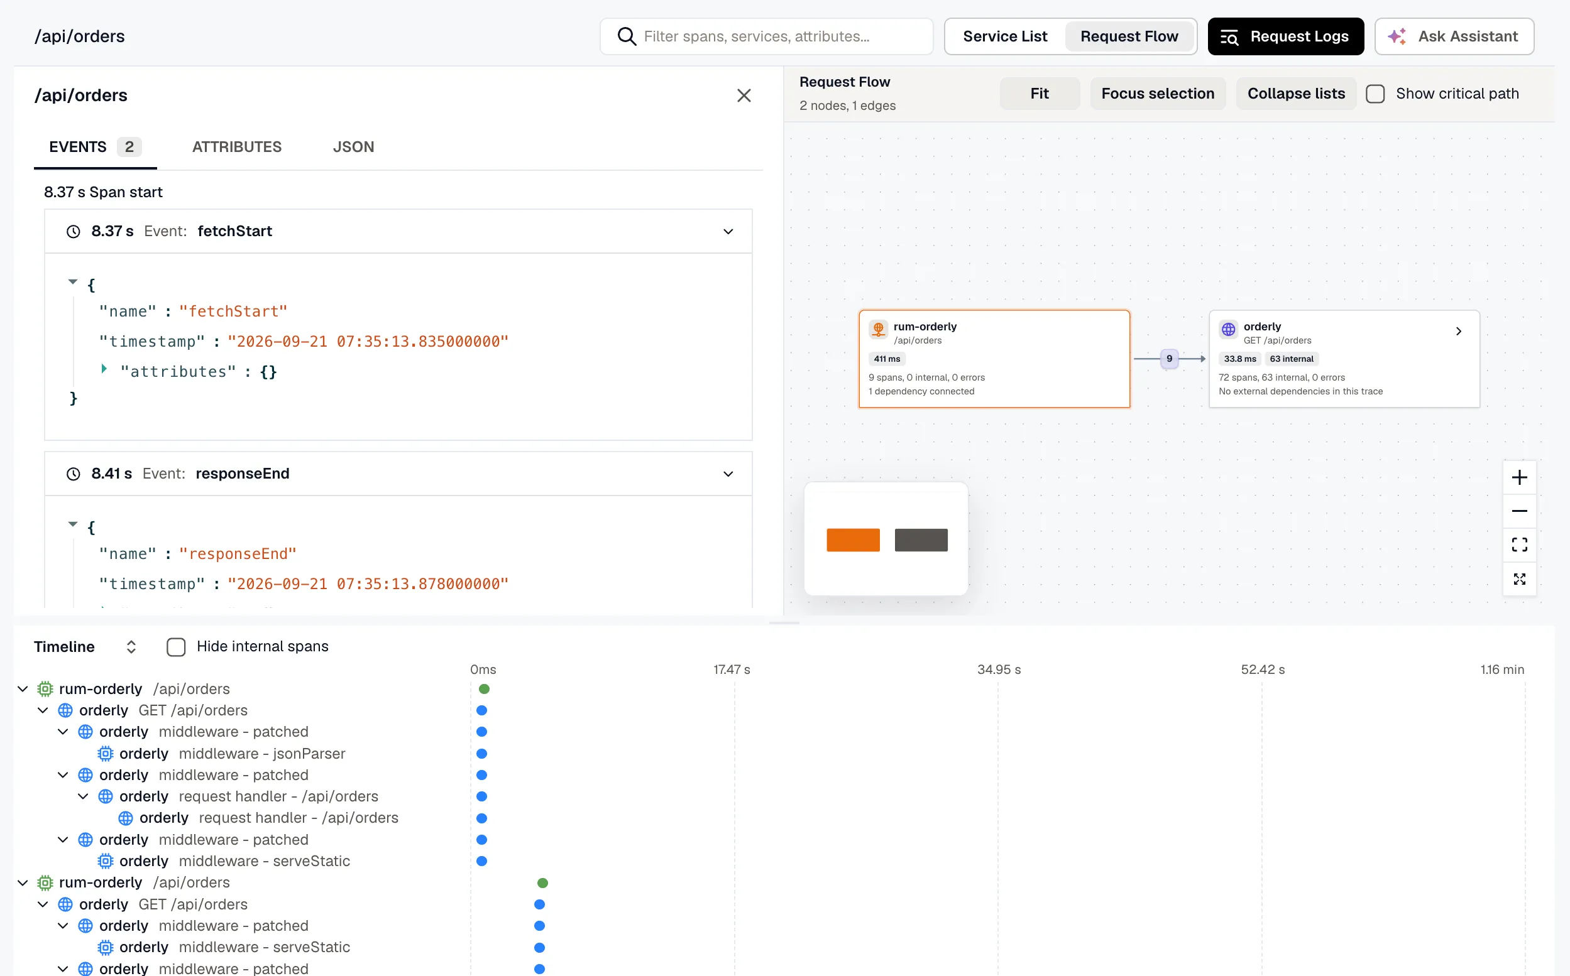Open Ask Assistant
The height and width of the screenshot is (976, 1570).
pos(1454,37)
